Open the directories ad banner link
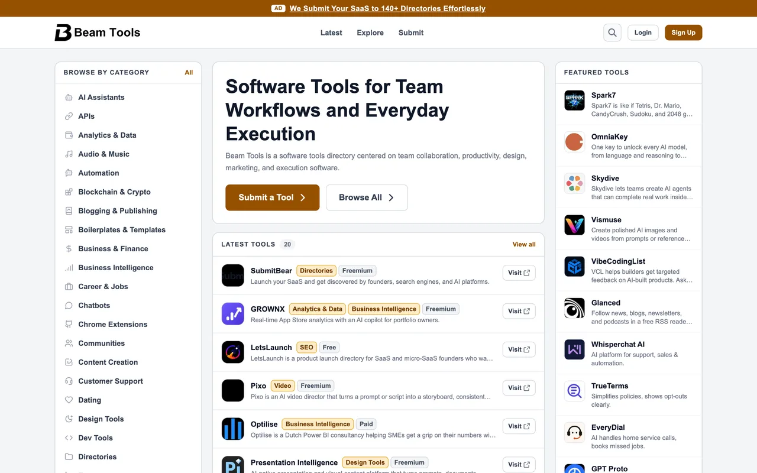This screenshot has width=757, height=473. pos(387,8)
